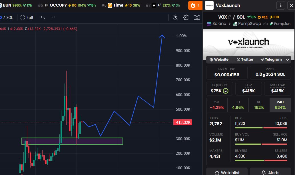This screenshot has width=295, height=175.
Task: Click the MAKERS 4,431 value
Action: pyautogui.click(x=215, y=156)
